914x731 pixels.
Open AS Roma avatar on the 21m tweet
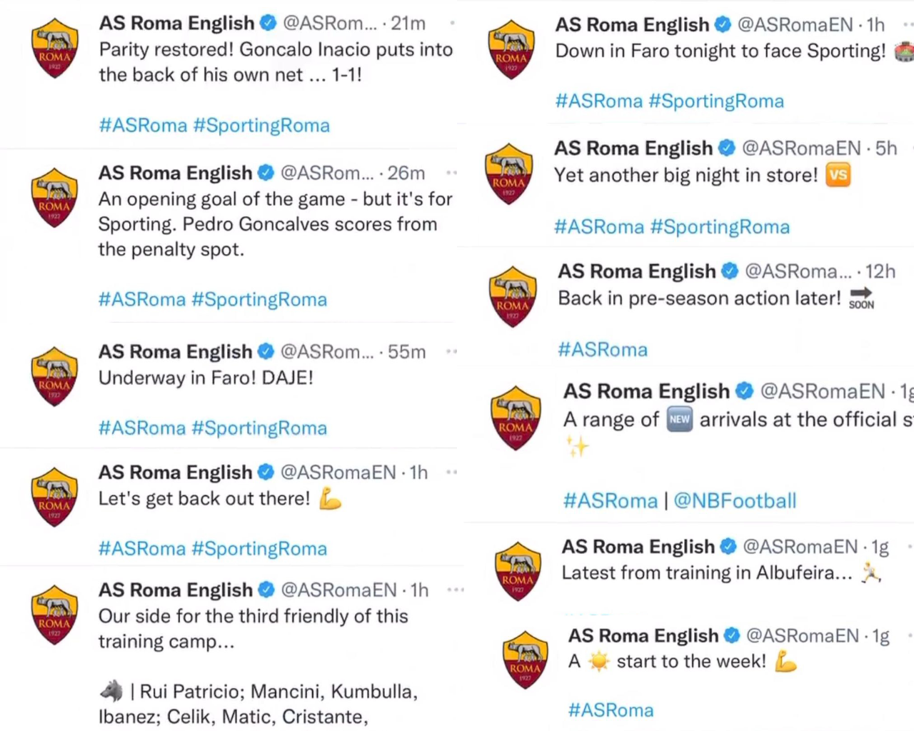[x=55, y=48]
